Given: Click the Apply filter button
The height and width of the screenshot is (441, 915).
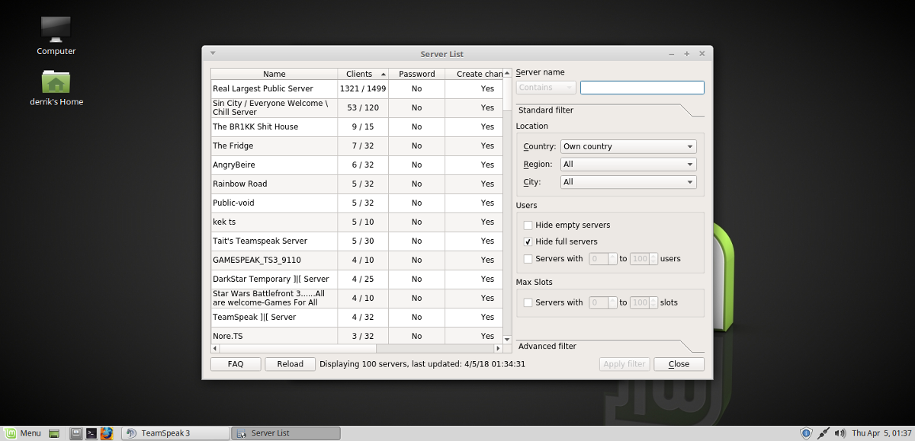Looking at the screenshot, I should click(x=624, y=364).
